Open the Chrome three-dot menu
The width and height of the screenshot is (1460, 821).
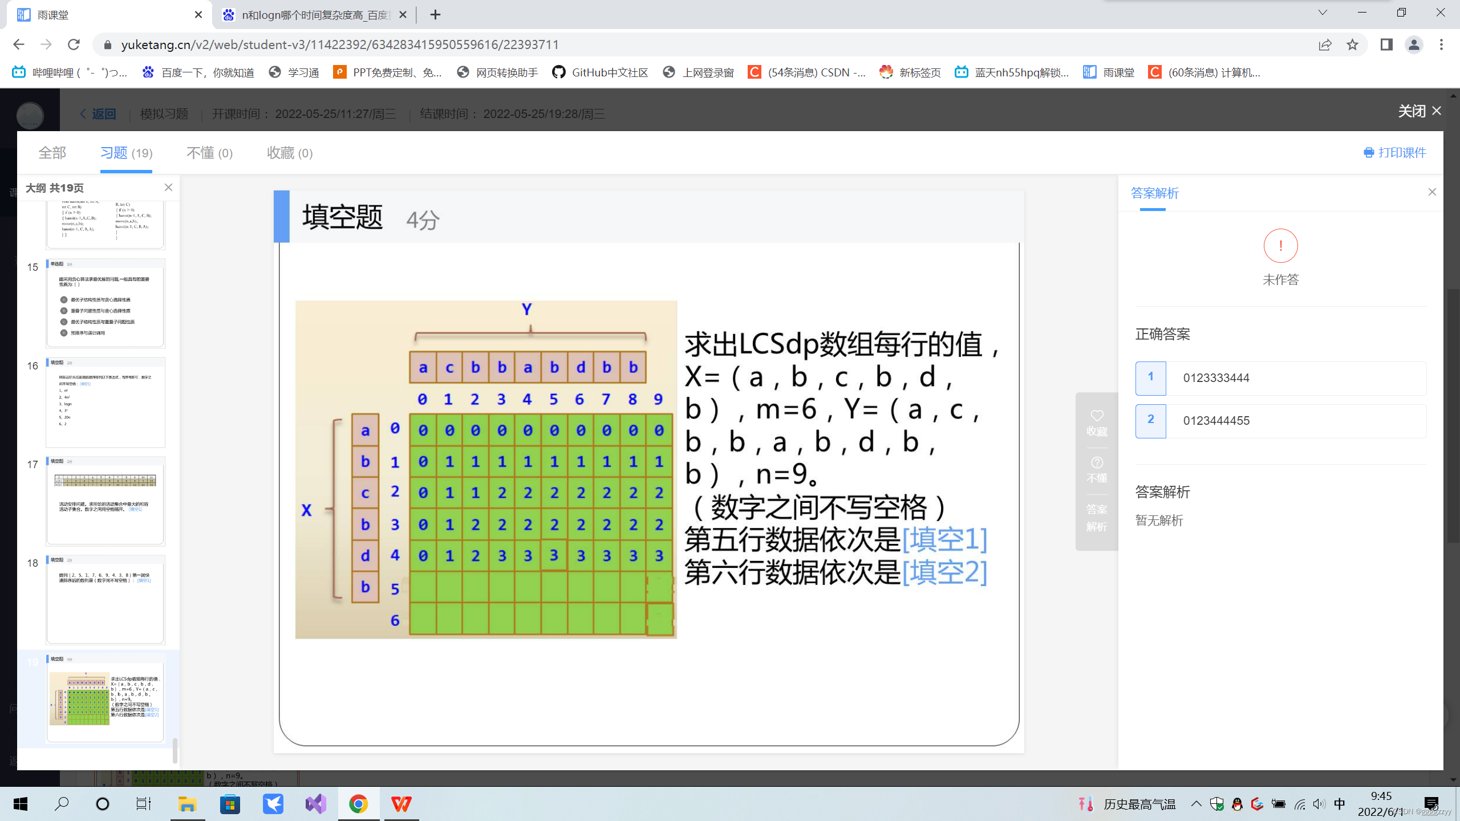[1441, 44]
